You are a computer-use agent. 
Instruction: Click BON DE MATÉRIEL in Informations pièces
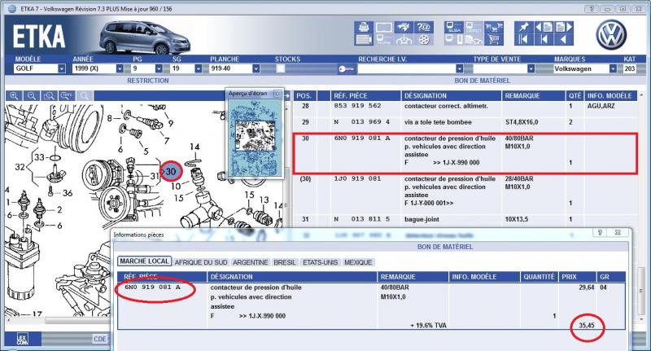coord(445,247)
